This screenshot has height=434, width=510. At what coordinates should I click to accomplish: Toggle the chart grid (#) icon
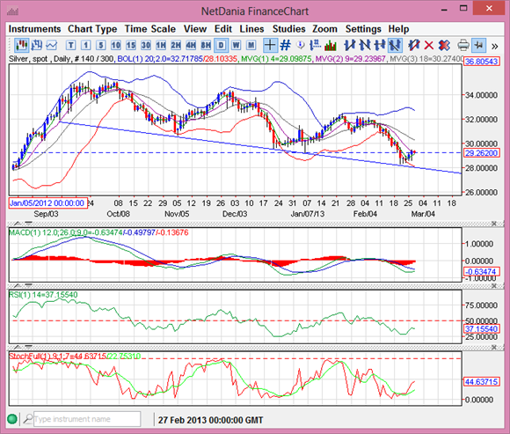[x=285, y=45]
